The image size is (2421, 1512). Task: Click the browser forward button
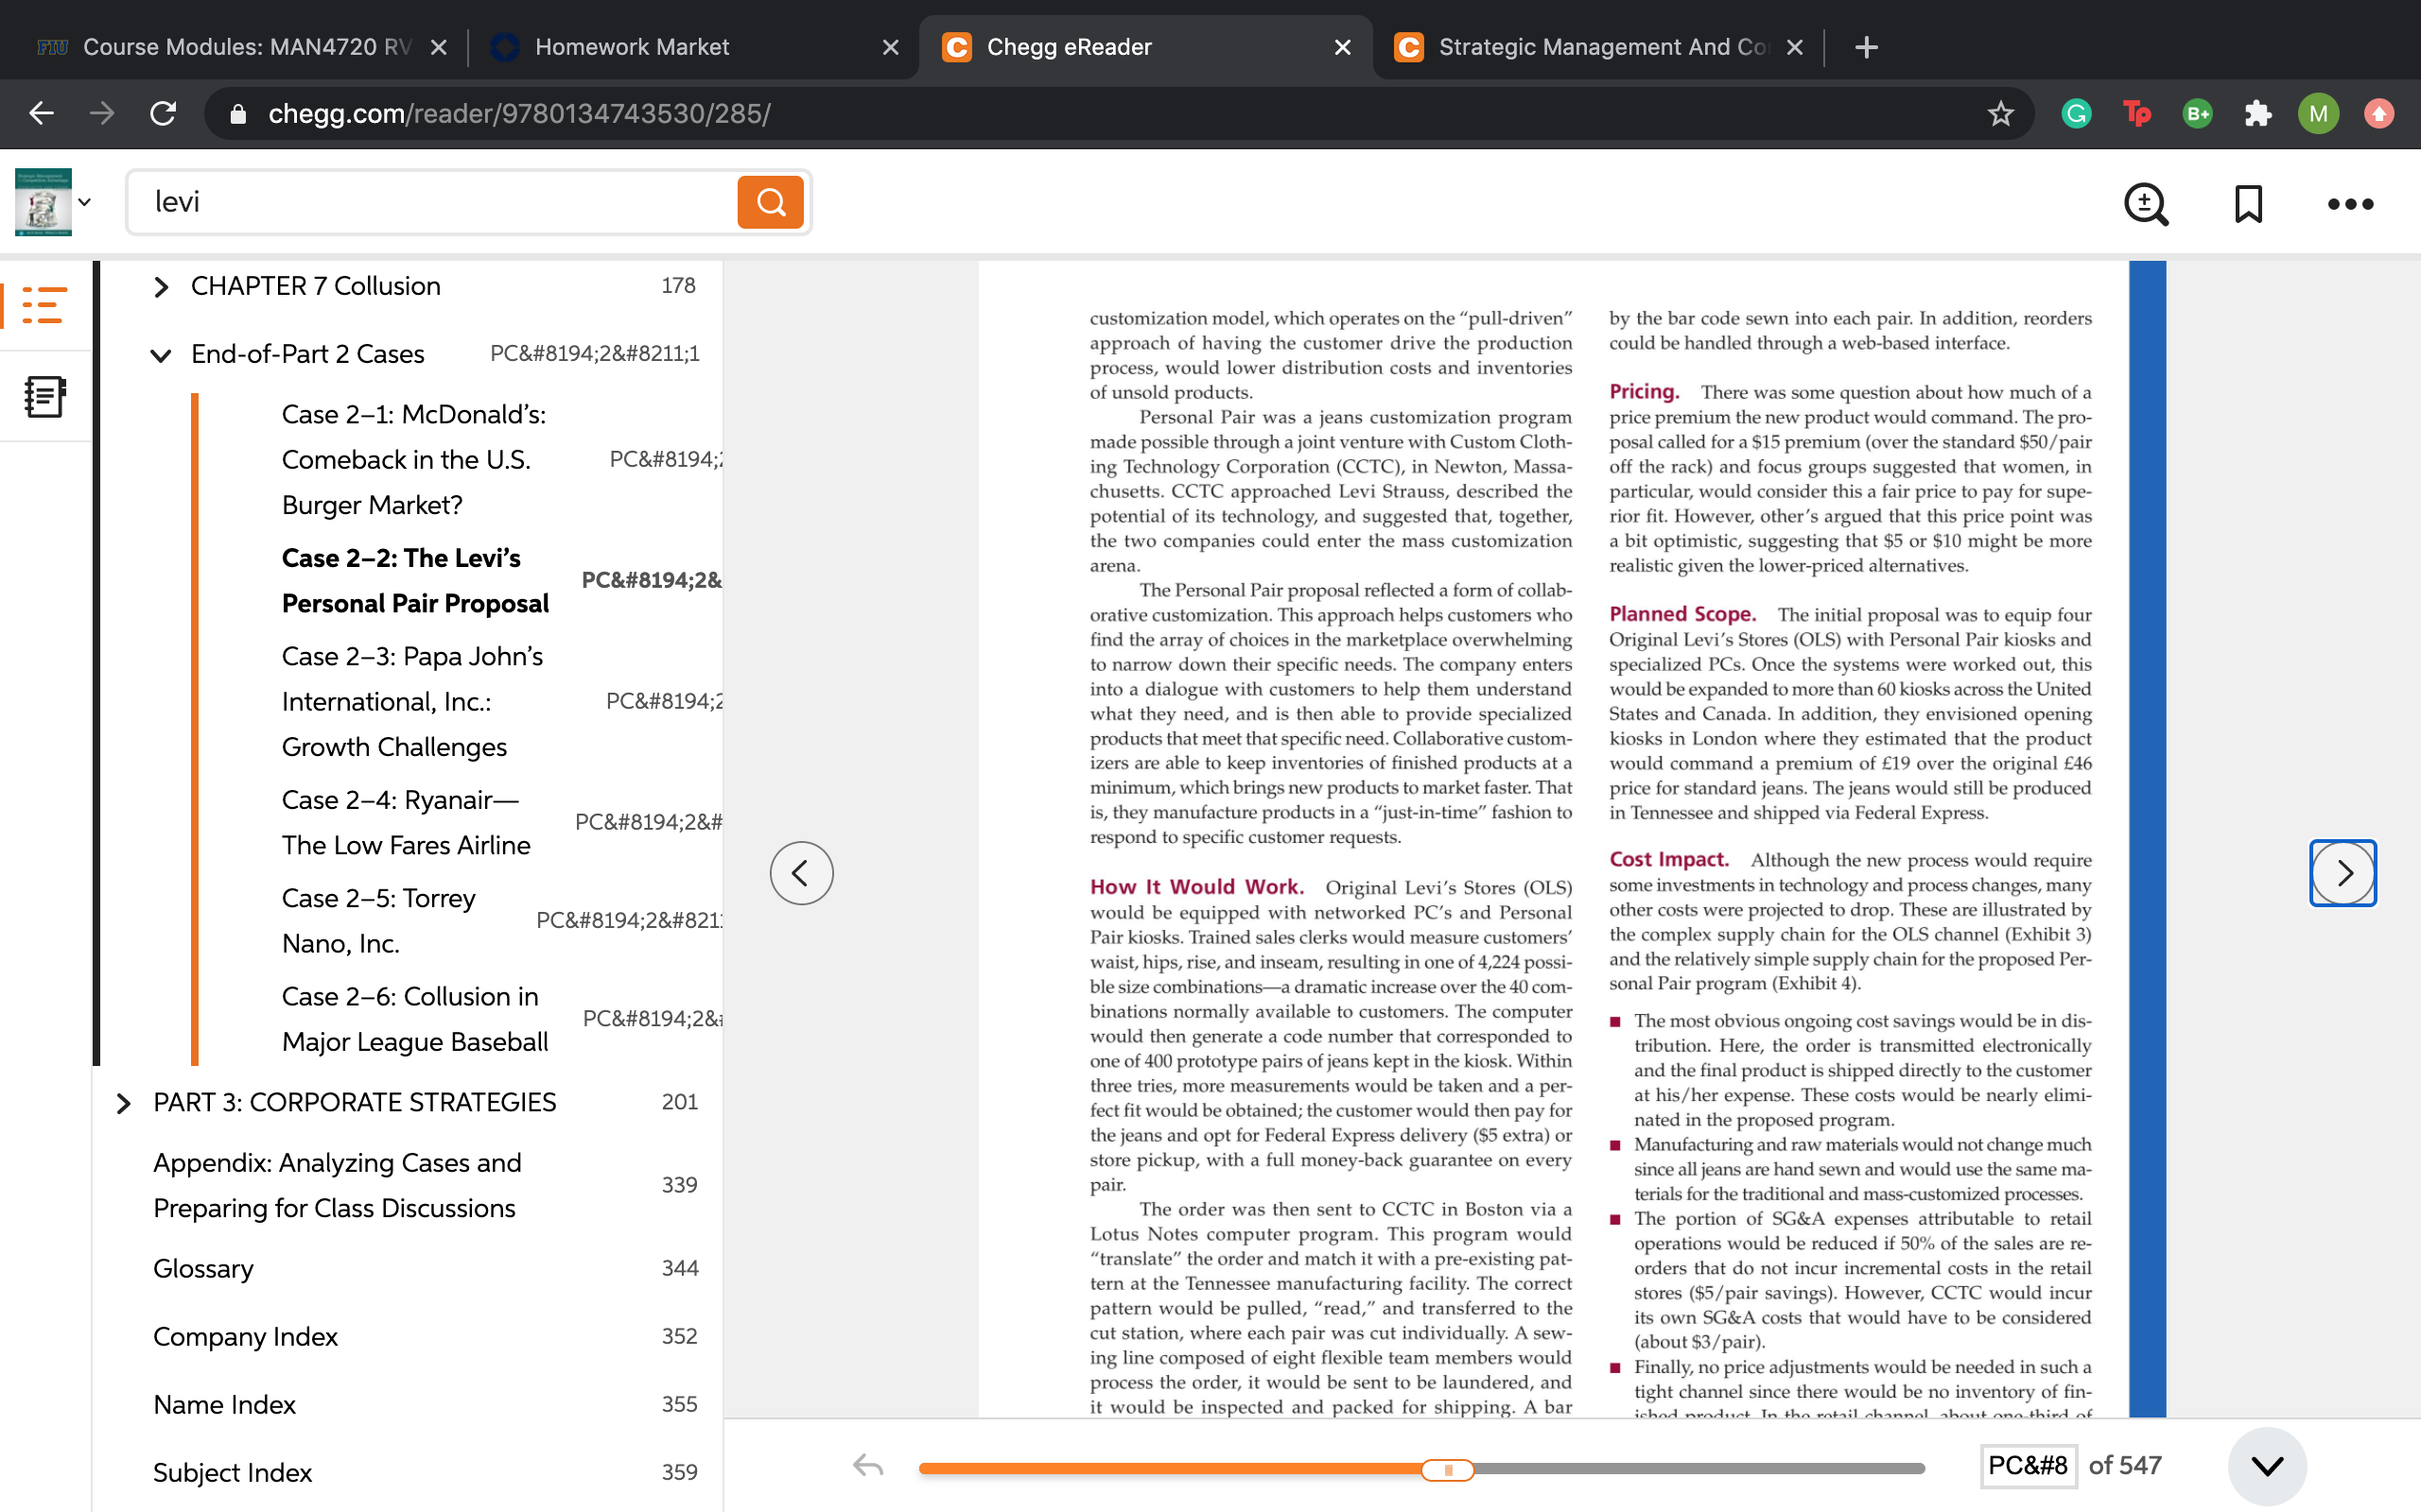click(x=102, y=113)
